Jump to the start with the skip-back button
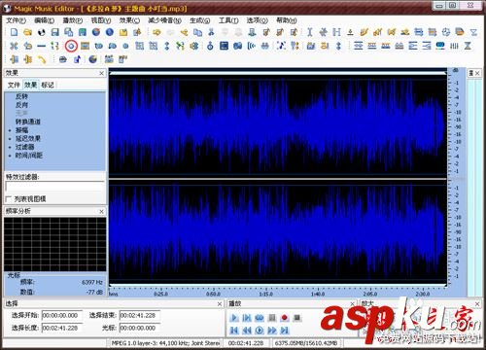The image size is (486, 350). (x=234, y=331)
